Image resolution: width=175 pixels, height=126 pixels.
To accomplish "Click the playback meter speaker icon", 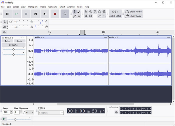I will (4, 27).
